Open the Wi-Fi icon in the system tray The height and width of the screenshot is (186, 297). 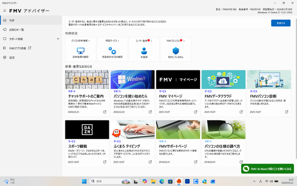(267, 182)
